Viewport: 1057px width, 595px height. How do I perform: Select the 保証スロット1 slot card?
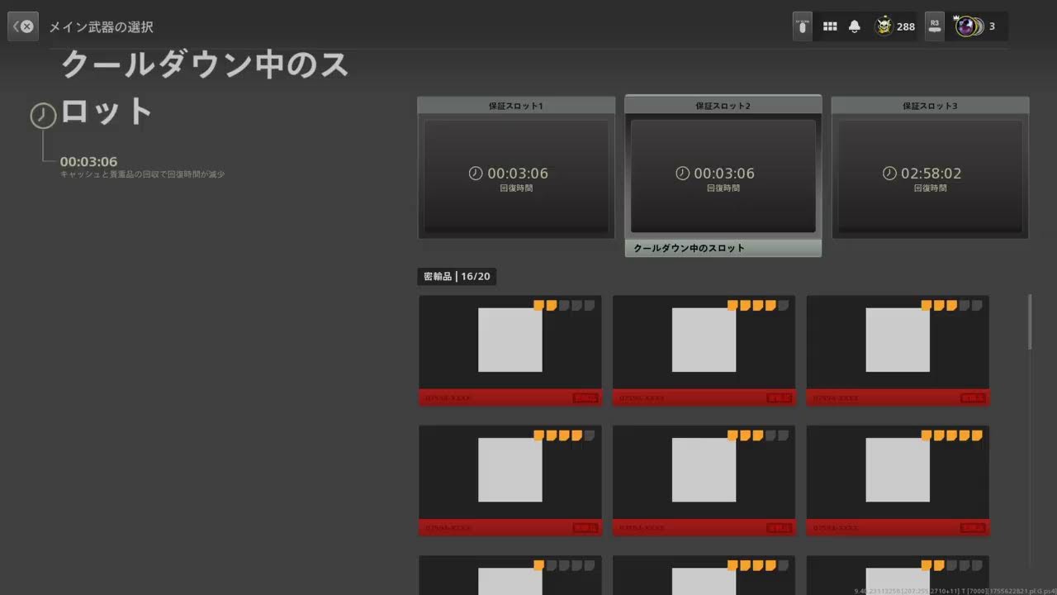pyautogui.click(x=516, y=168)
